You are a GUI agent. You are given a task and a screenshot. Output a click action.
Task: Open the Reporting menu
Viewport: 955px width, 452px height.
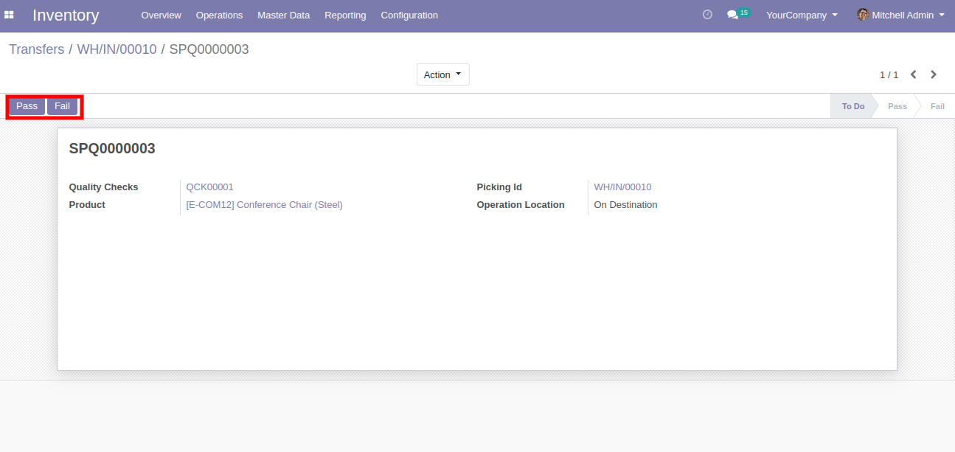pos(345,15)
